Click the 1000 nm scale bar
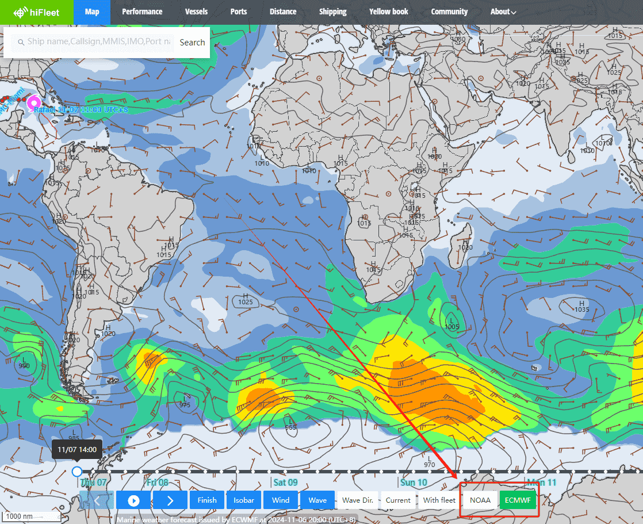The width and height of the screenshot is (643, 524). click(32, 517)
